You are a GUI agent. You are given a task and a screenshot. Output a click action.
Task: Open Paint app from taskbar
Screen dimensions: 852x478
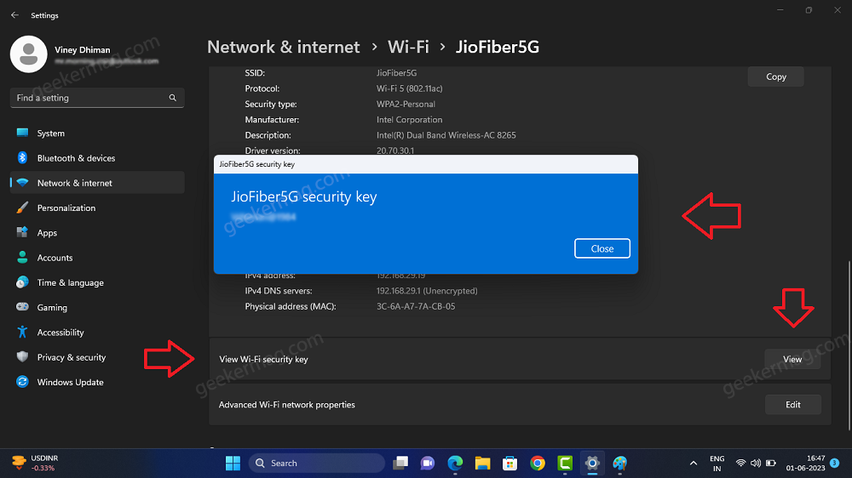[x=619, y=463]
